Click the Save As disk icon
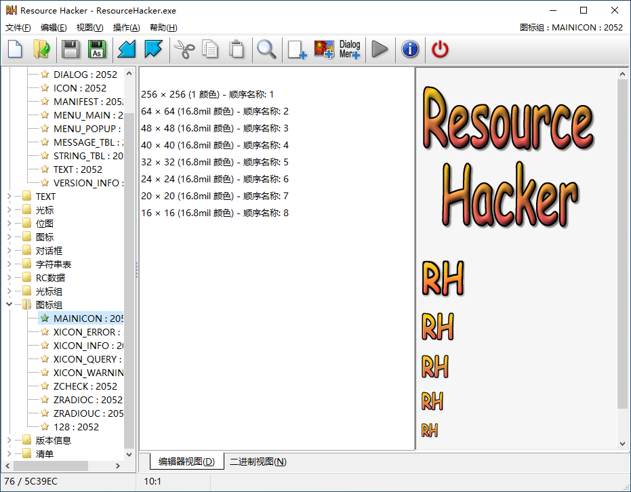The image size is (631, 492). click(x=97, y=49)
